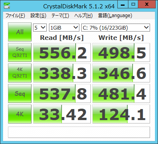Click the Read [MB/s] column header
Screen dimensions: 158x144
[x=62, y=38]
